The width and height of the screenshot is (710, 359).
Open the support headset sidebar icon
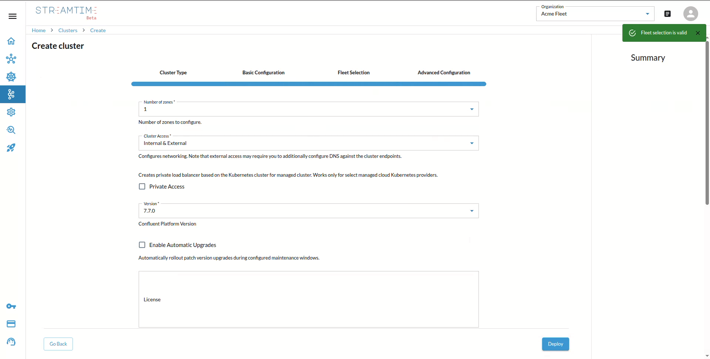coord(11,342)
